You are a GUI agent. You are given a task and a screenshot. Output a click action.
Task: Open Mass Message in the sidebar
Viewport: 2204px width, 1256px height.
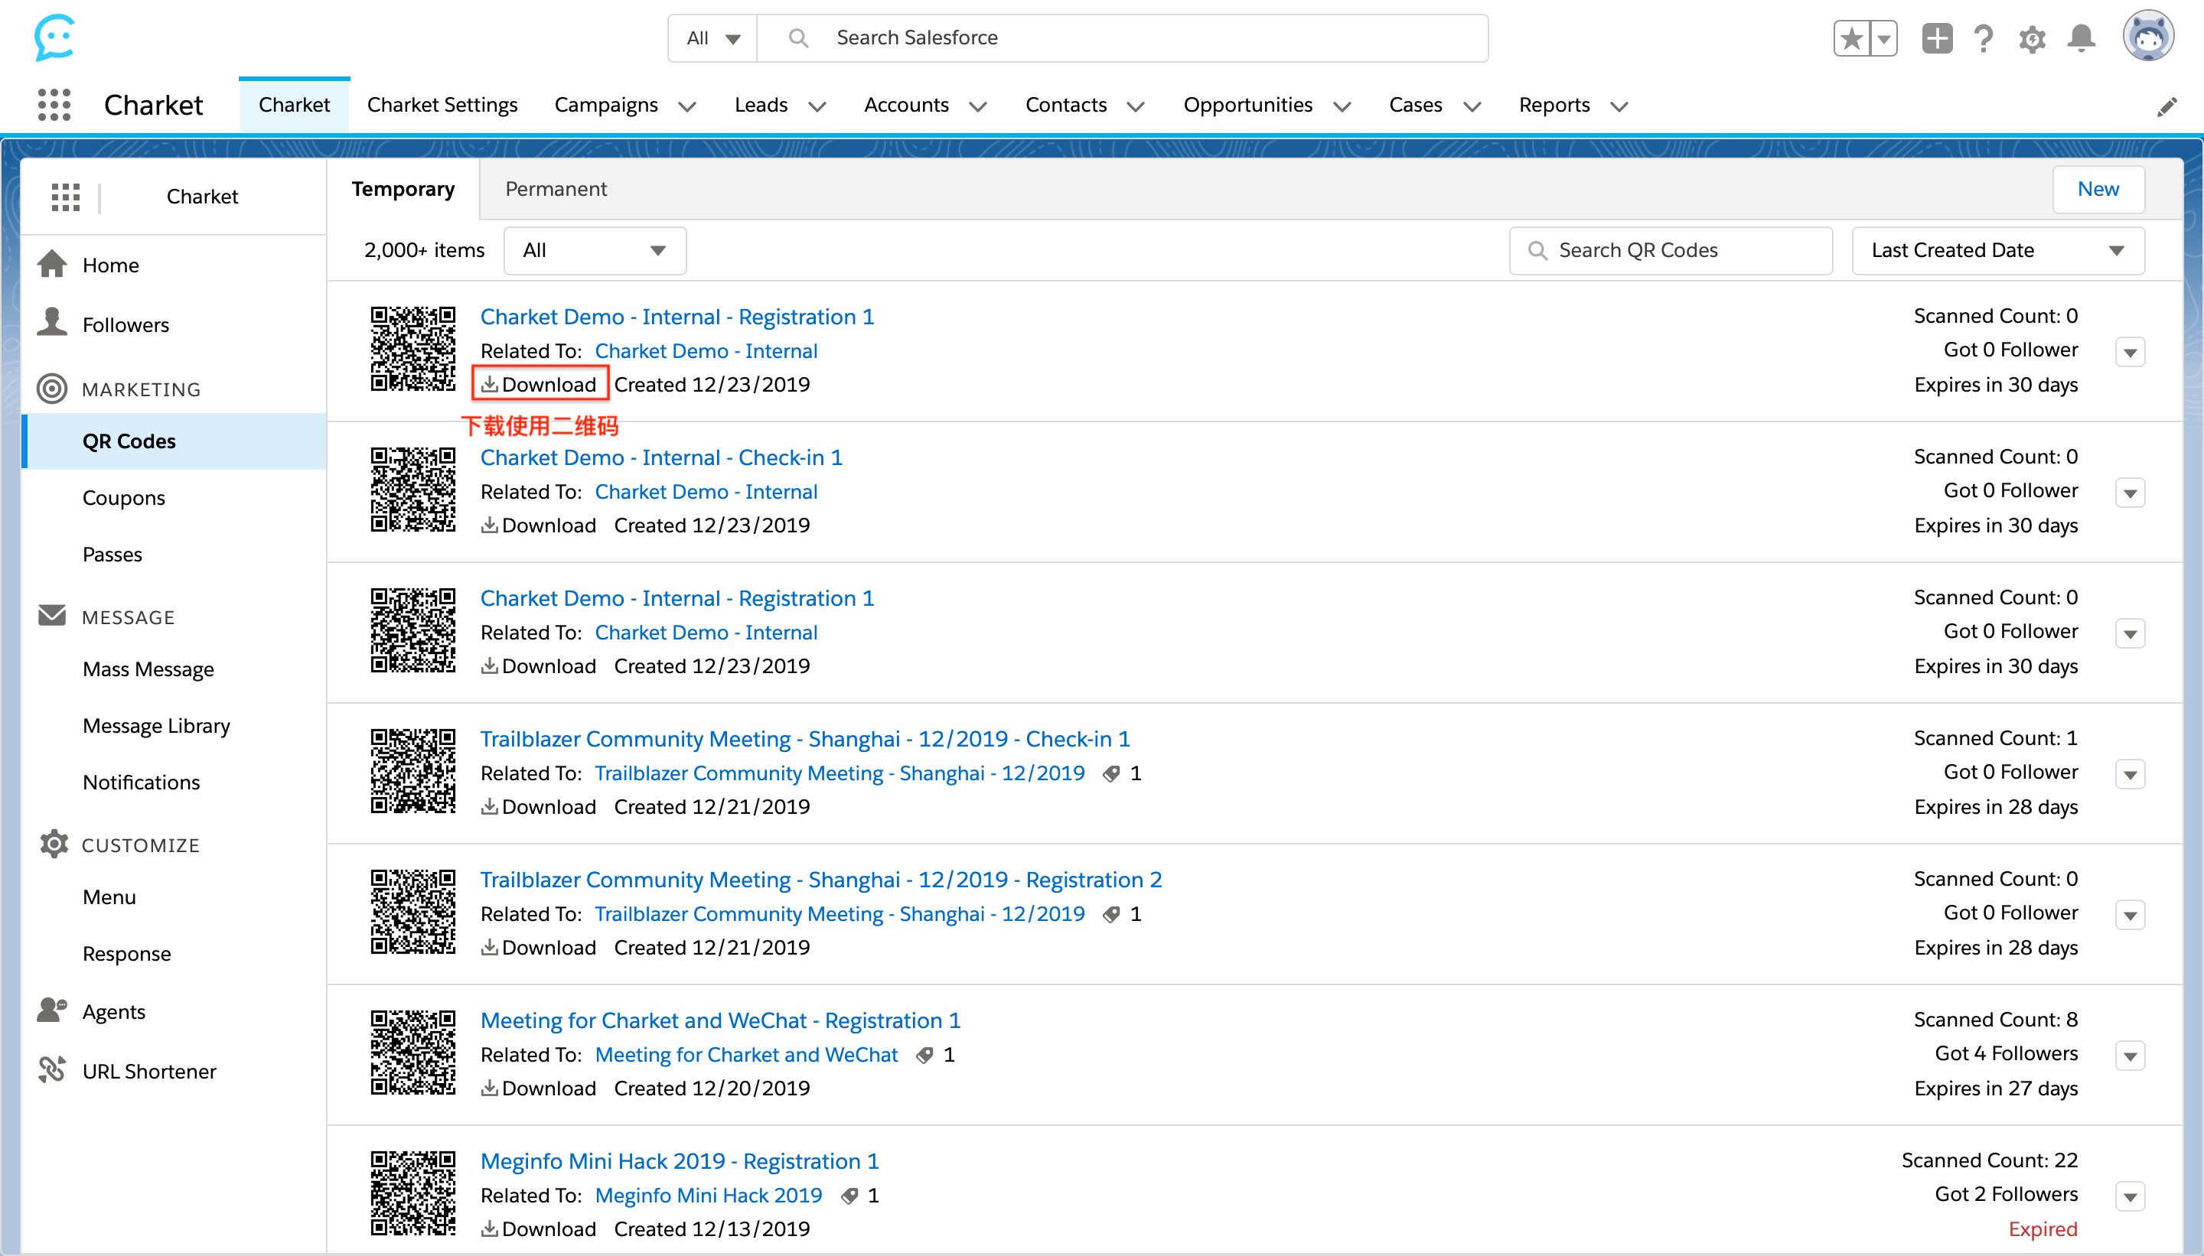148,669
